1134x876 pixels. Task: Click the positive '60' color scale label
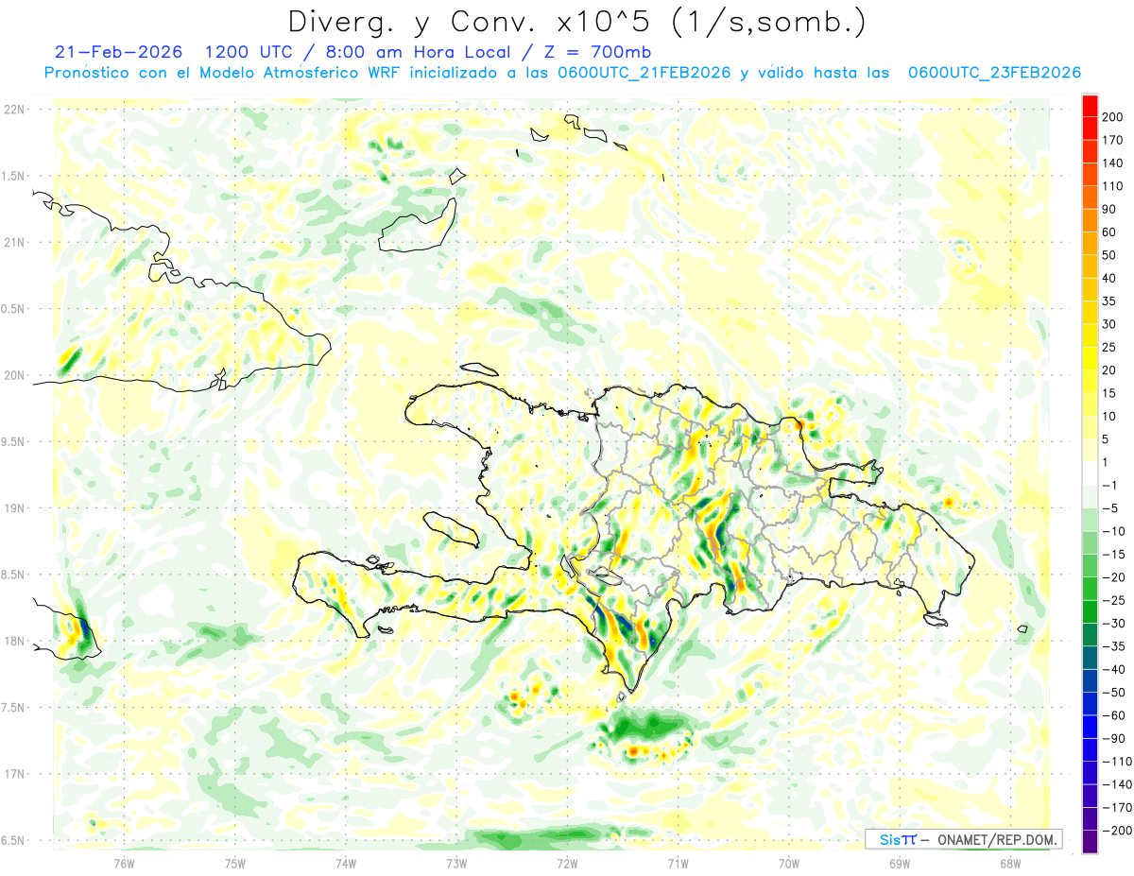click(1108, 232)
